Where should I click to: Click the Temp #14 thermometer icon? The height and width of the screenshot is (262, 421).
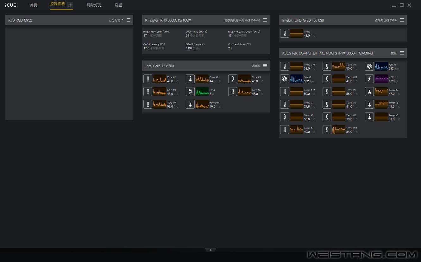[327, 130]
